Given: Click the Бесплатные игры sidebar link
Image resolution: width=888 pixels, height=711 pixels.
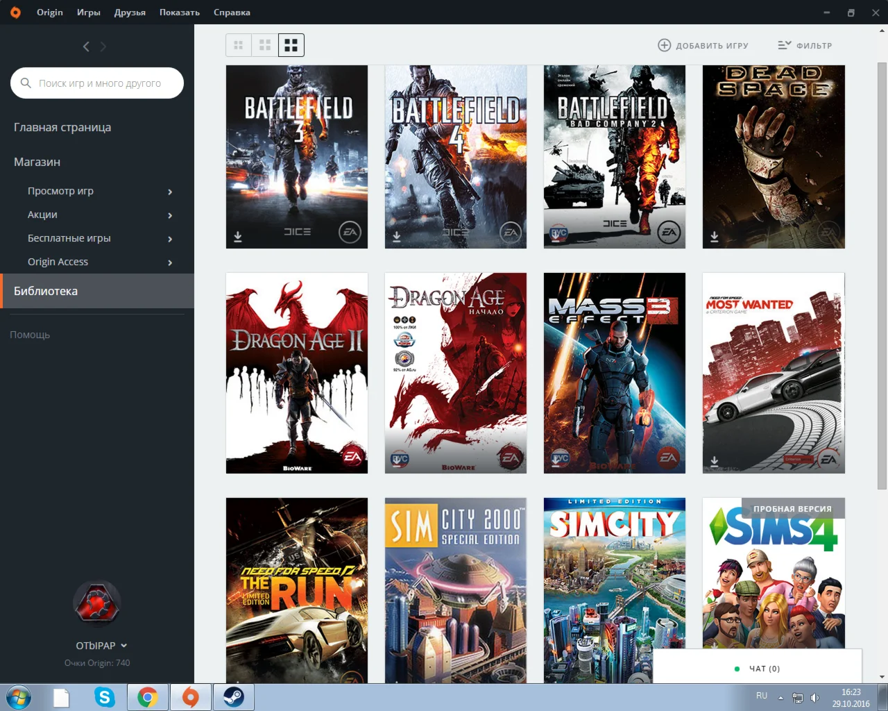Looking at the screenshot, I should pyautogui.click(x=69, y=238).
